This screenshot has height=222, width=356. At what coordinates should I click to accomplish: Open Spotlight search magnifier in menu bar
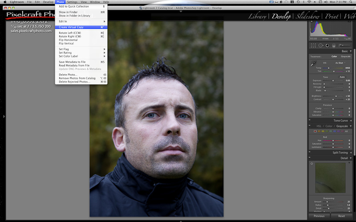pos(351,2)
